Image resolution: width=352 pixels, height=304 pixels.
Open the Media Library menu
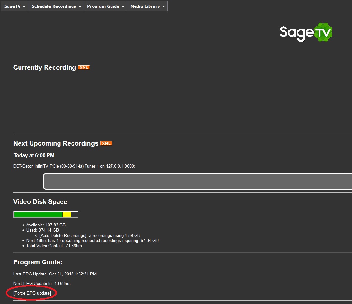click(148, 6)
